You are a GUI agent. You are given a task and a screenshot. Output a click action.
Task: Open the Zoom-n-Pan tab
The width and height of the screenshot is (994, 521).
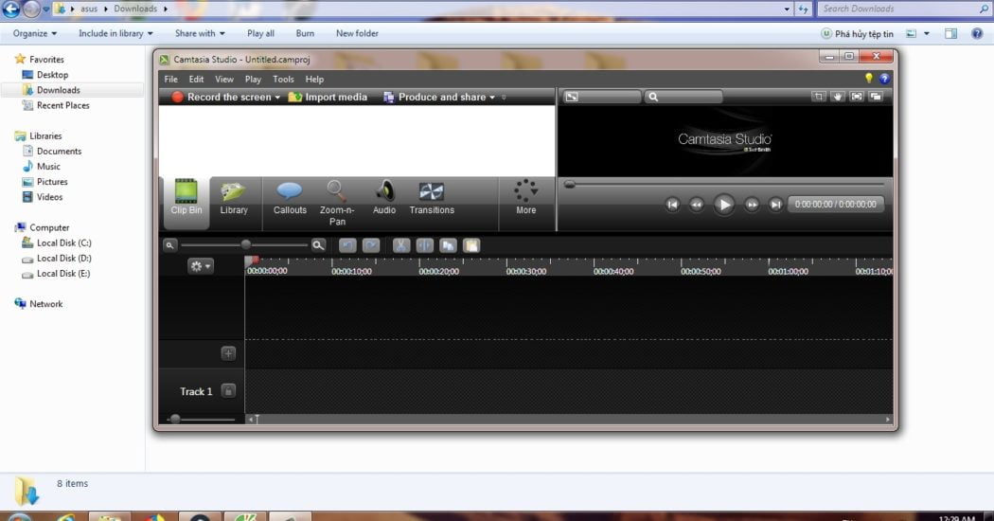[x=337, y=203]
